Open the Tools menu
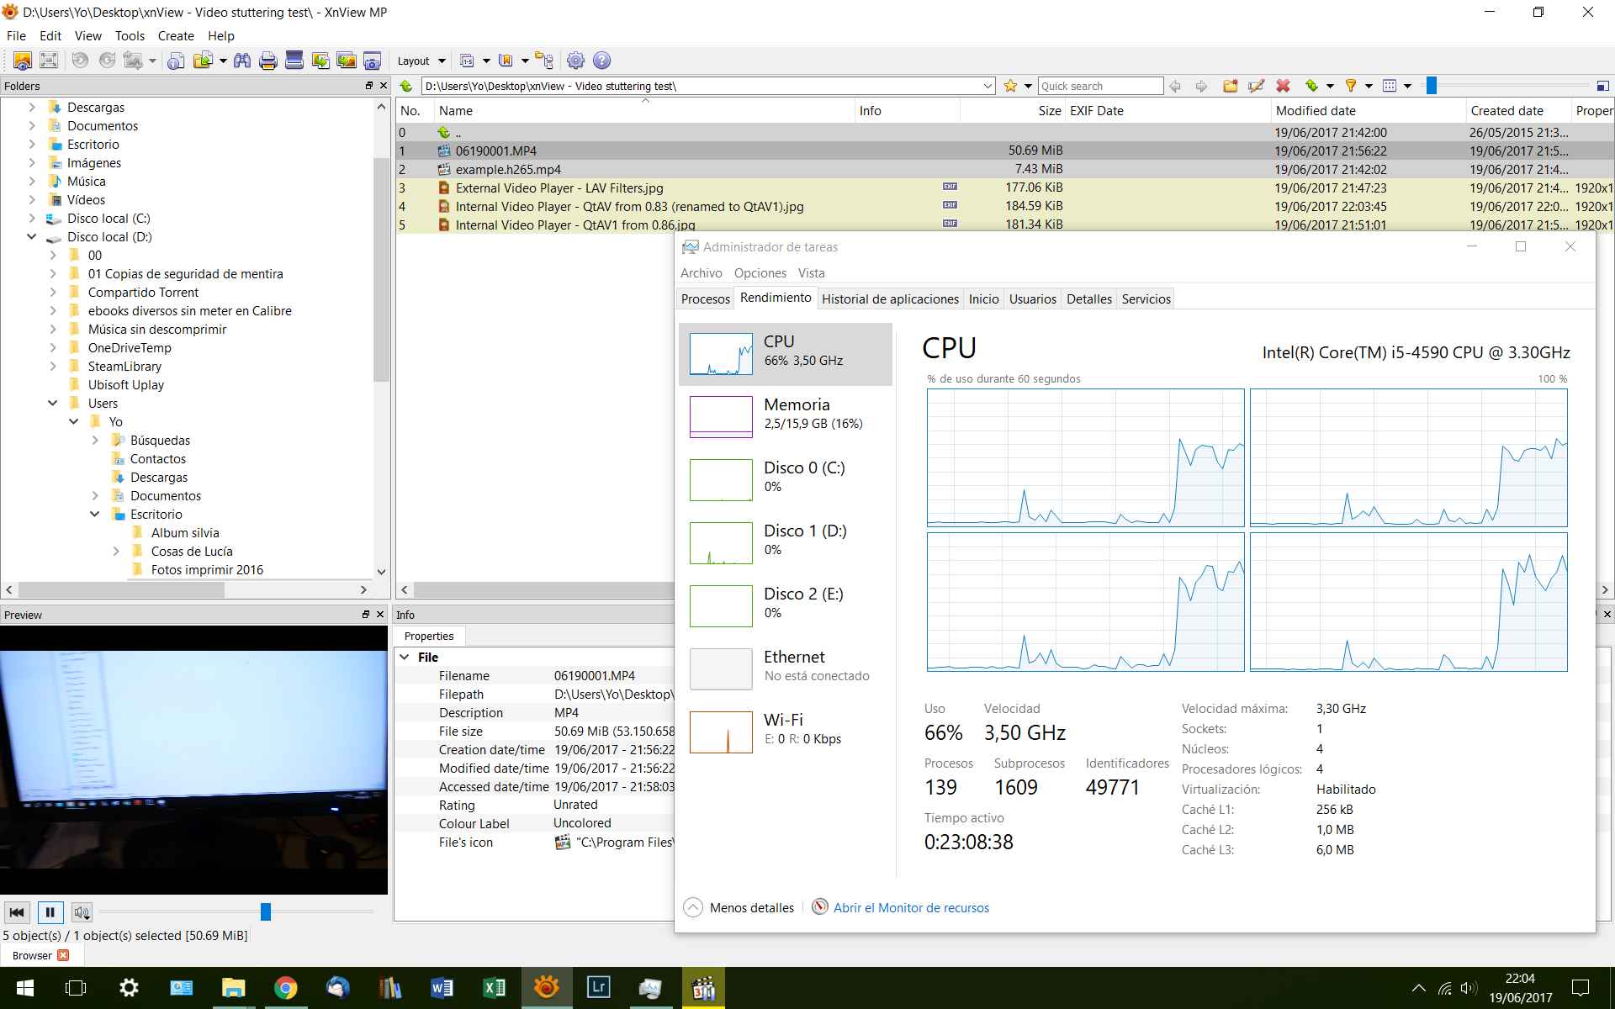Image resolution: width=1615 pixels, height=1009 pixels. click(x=130, y=36)
